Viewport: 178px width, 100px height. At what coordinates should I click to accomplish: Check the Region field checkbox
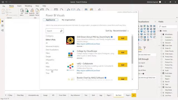pyautogui.click(x=162, y=79)
